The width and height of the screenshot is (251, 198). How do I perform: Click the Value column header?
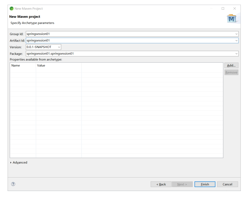(59, 66)
